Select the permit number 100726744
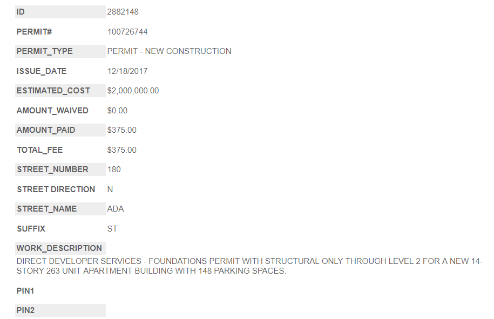Image resolution: width=494 pixels, height=319 pixels. point(127,32)
